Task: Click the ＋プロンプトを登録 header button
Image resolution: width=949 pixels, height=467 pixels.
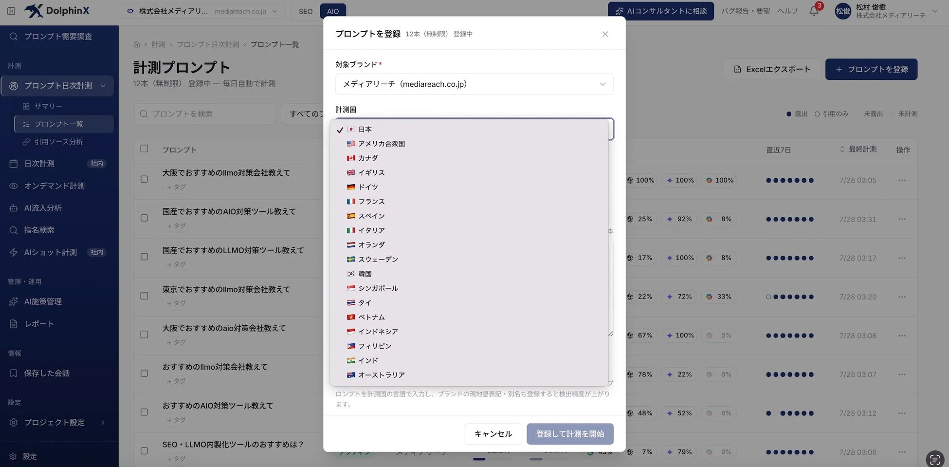Action: 871,69
